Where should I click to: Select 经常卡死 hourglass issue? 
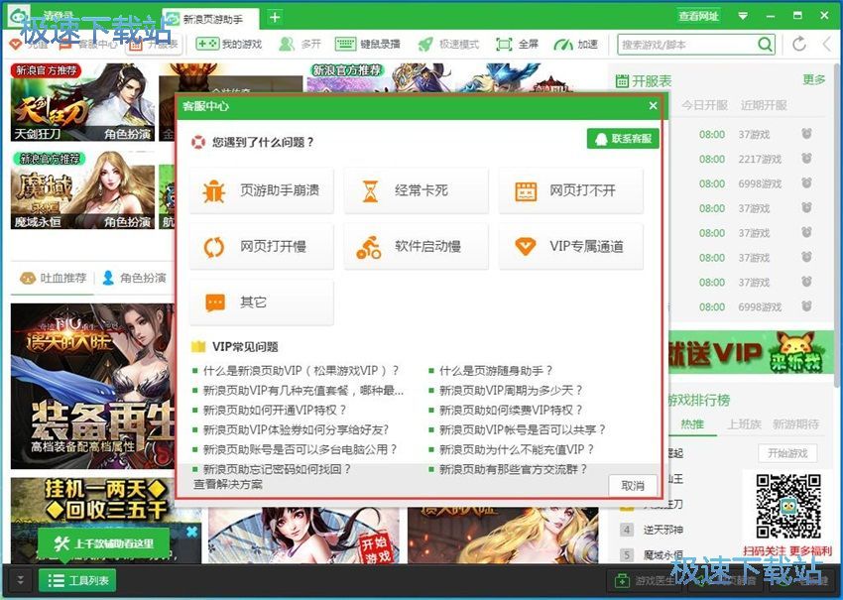[x=417, y=190]
